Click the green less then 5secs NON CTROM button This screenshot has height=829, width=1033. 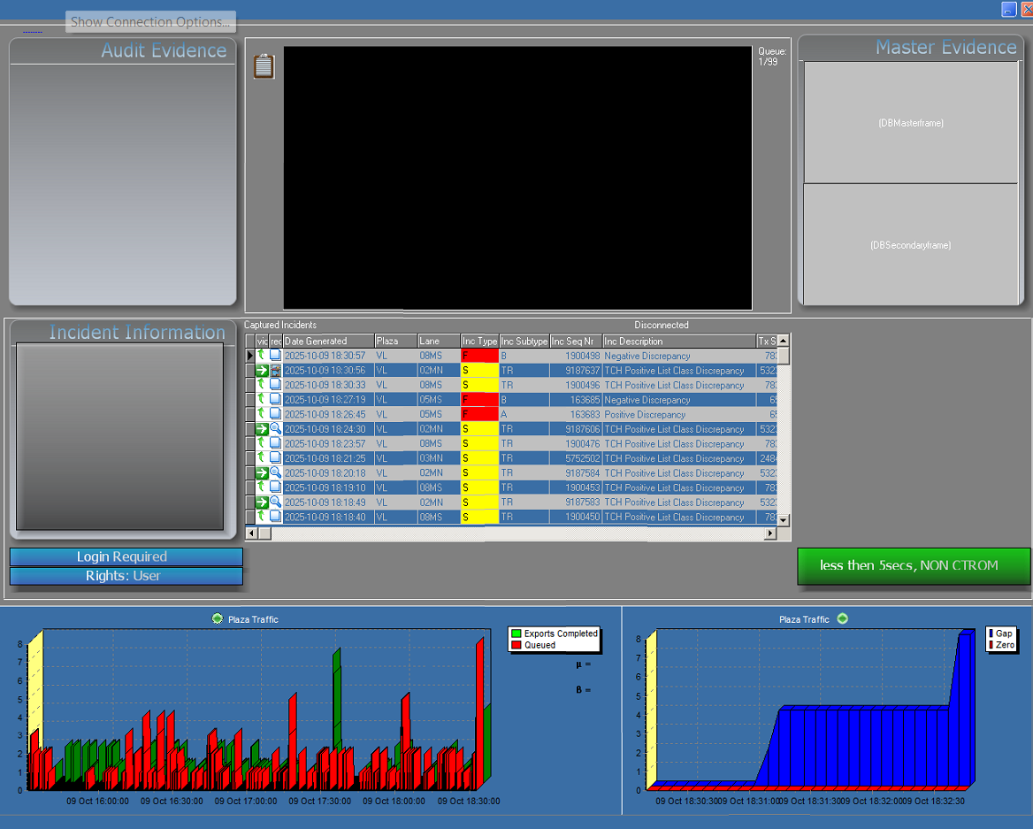tap(914, 566)
